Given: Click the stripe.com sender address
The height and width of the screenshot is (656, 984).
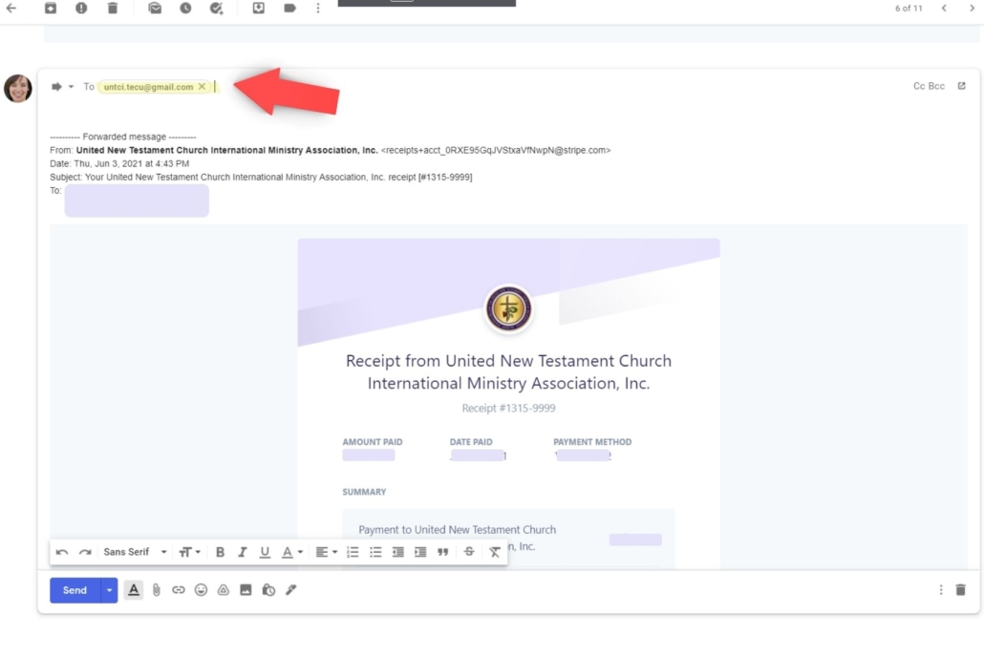Looking at the screenshot, I should [496, 151].
